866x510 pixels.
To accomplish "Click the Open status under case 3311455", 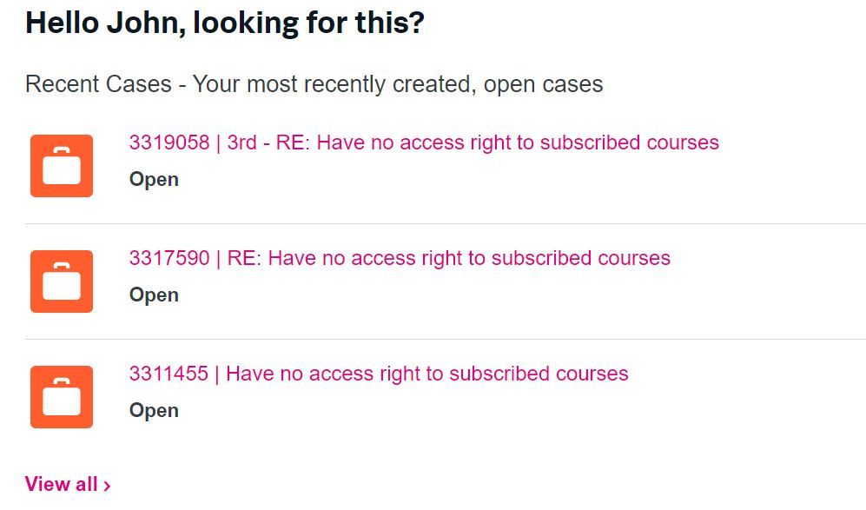I will pyautogui.click(x=154, y=411).
